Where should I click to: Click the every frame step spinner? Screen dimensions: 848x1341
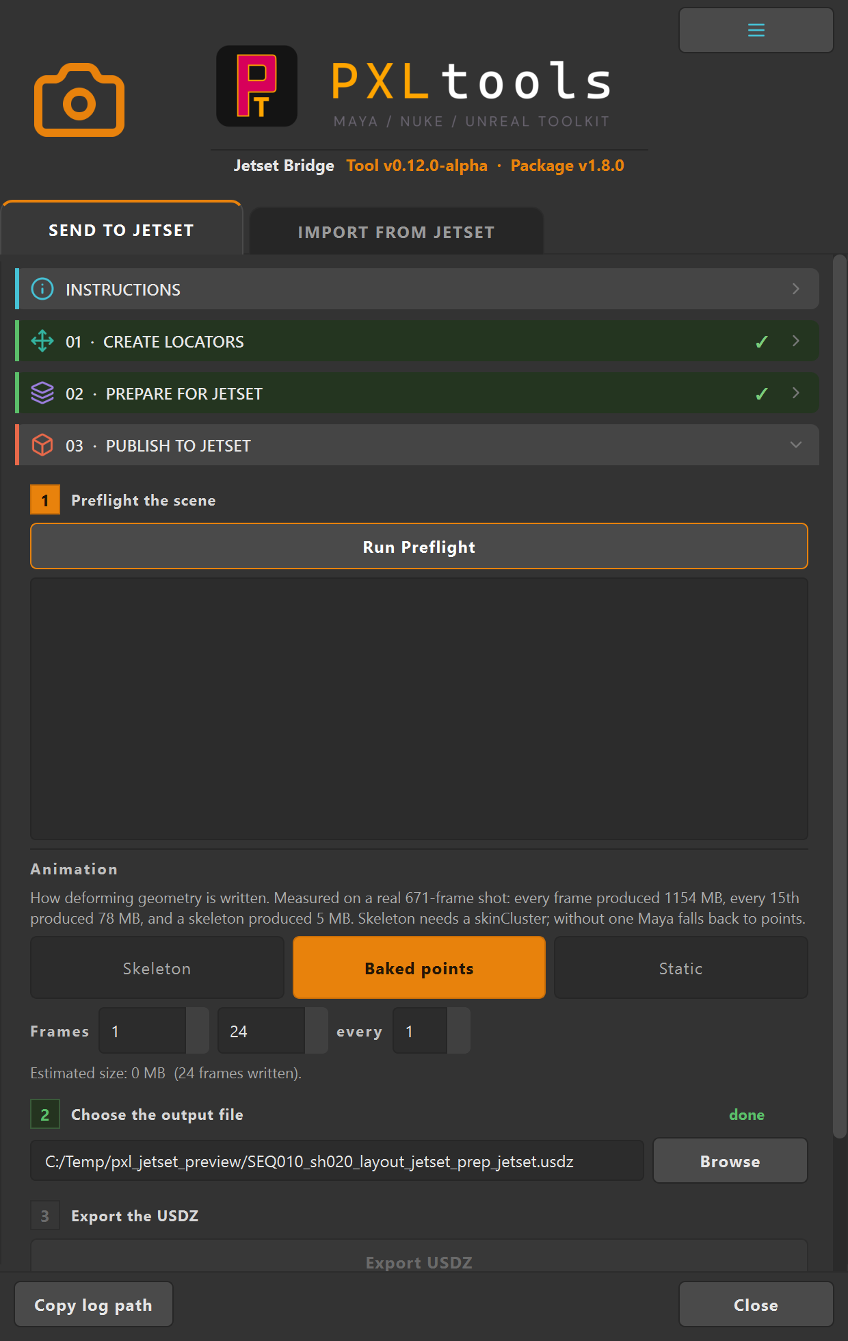459,1031
